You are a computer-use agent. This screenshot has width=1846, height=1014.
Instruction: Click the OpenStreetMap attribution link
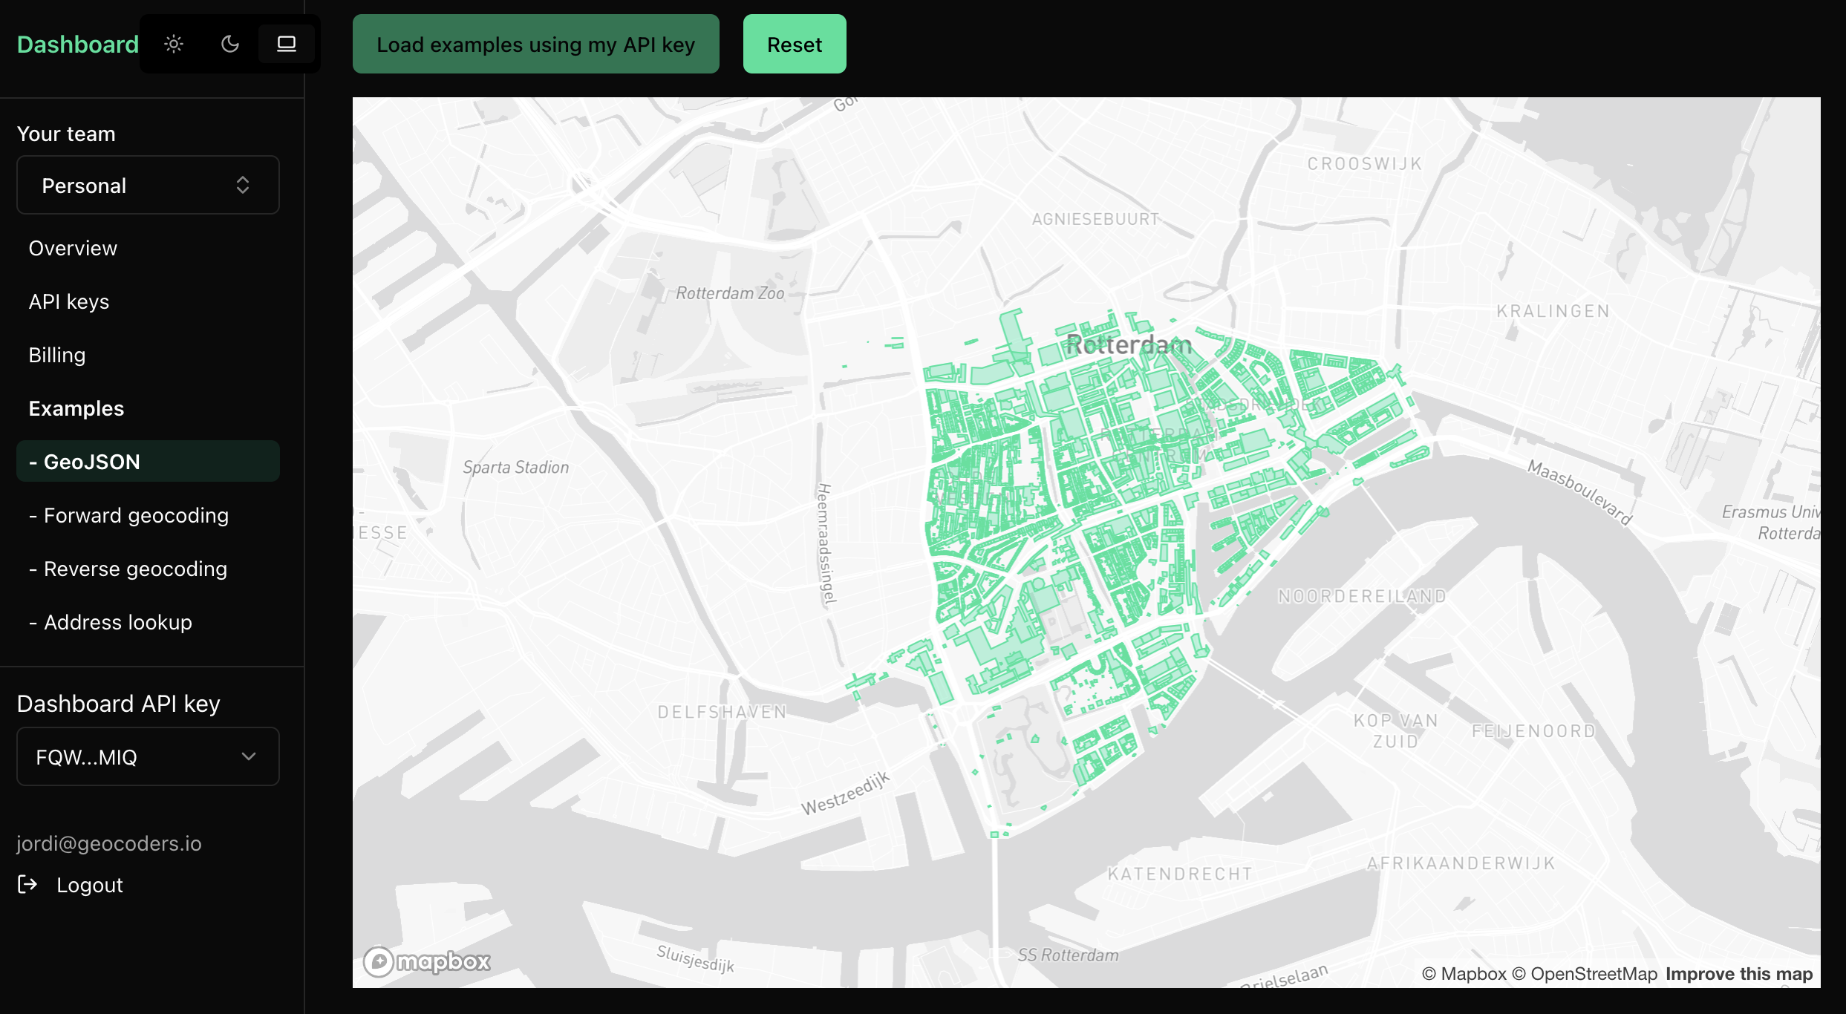point(1585,973)
